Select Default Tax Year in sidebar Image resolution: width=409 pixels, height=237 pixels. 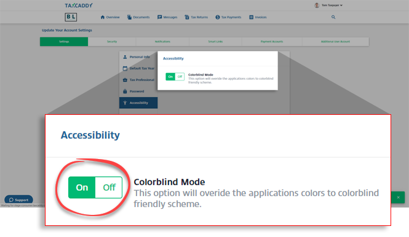(x=138, y=69)
